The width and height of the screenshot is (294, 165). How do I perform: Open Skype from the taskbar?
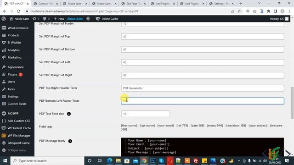(x=161, y=161)
